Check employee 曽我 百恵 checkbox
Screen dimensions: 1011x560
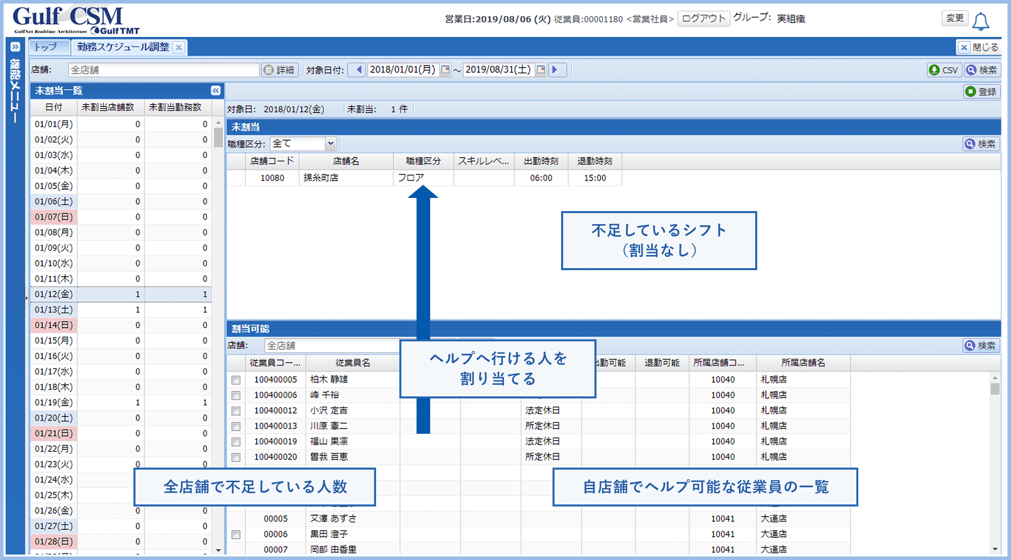tap(236, 457)
